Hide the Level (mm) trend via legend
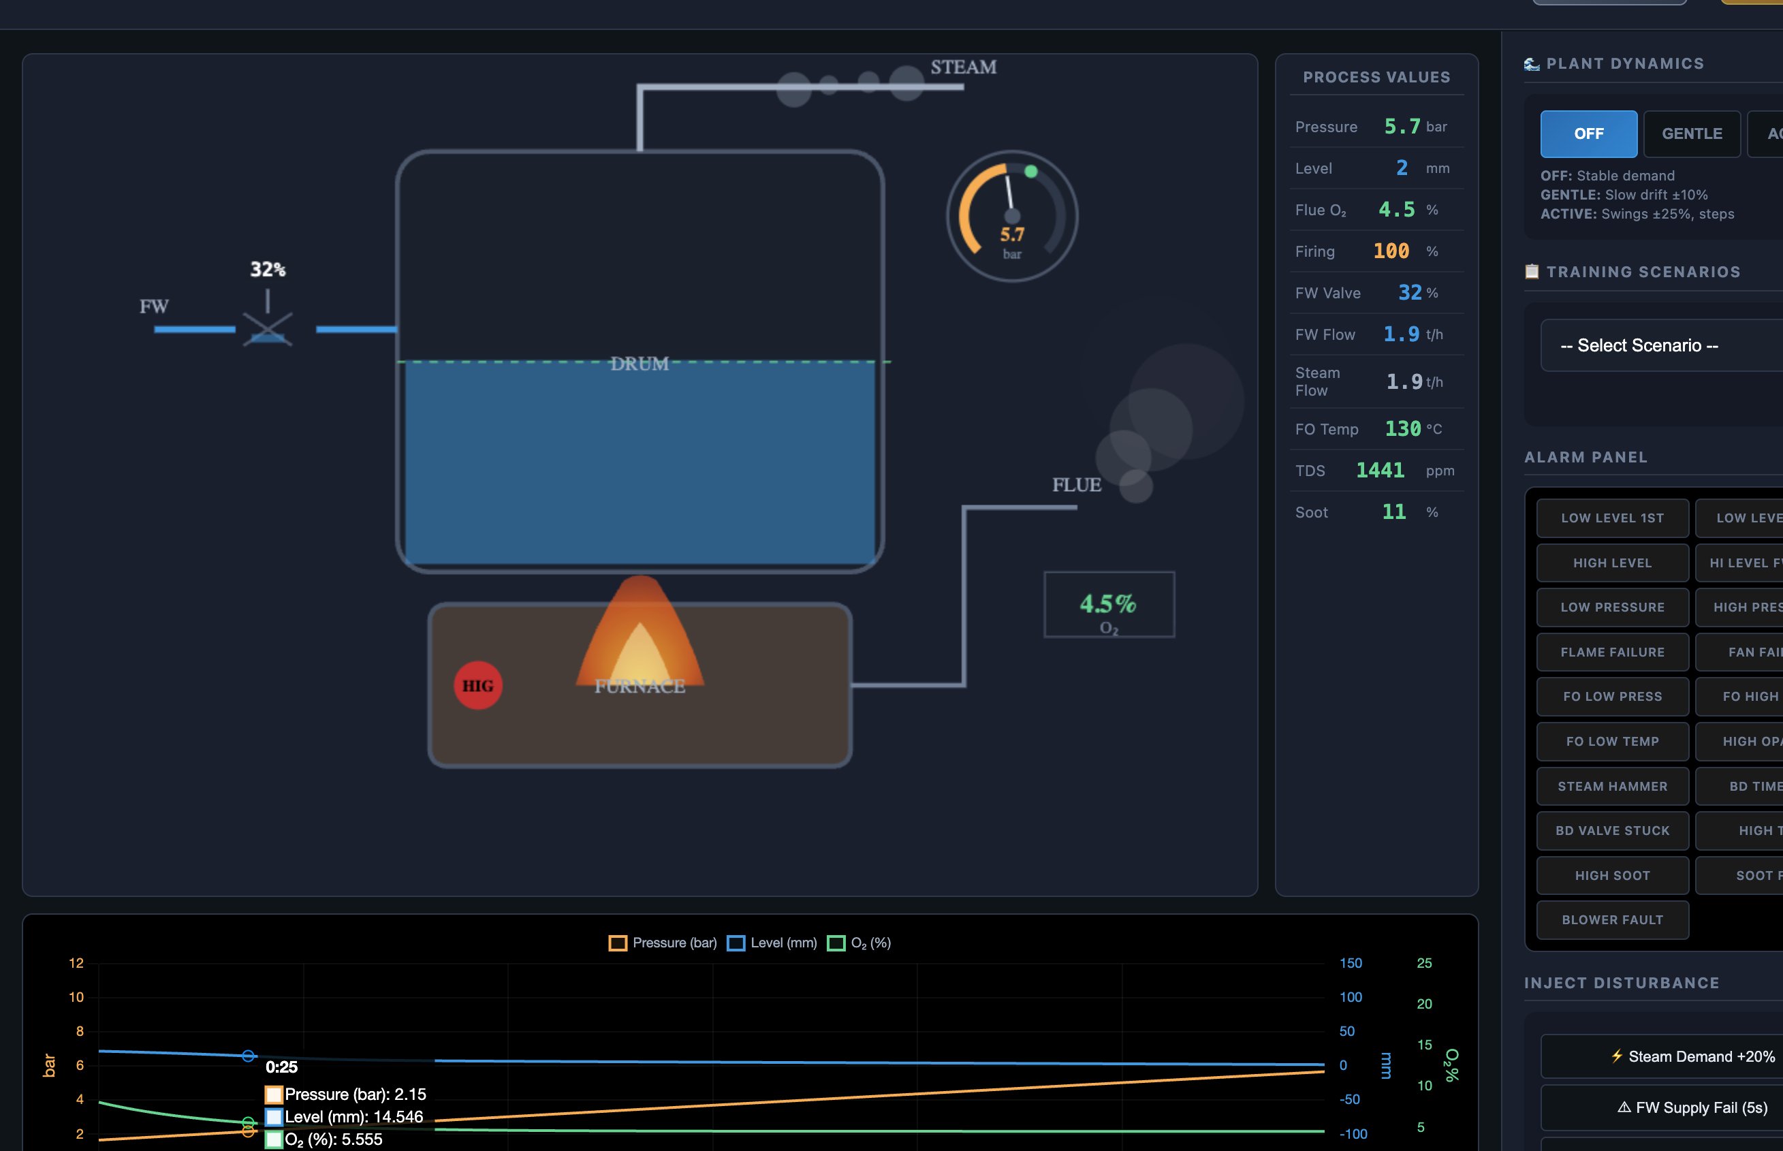1783x1151 pixels. pos(772,943)
